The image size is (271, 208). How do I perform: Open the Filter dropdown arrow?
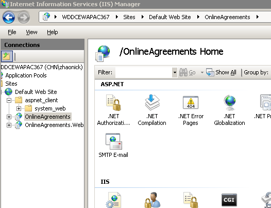tap(175, 72)
